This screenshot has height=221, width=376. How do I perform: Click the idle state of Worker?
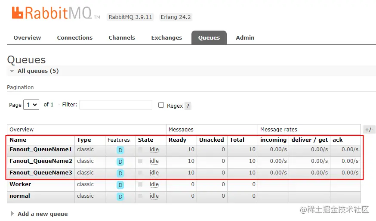[154, 184]
